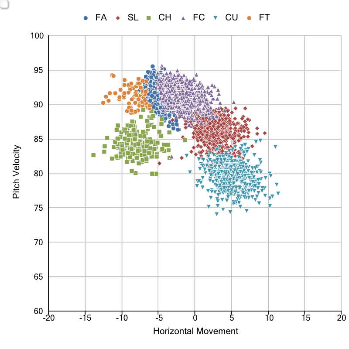Click the isolated red diamond below green cluster

coord(159,164)
